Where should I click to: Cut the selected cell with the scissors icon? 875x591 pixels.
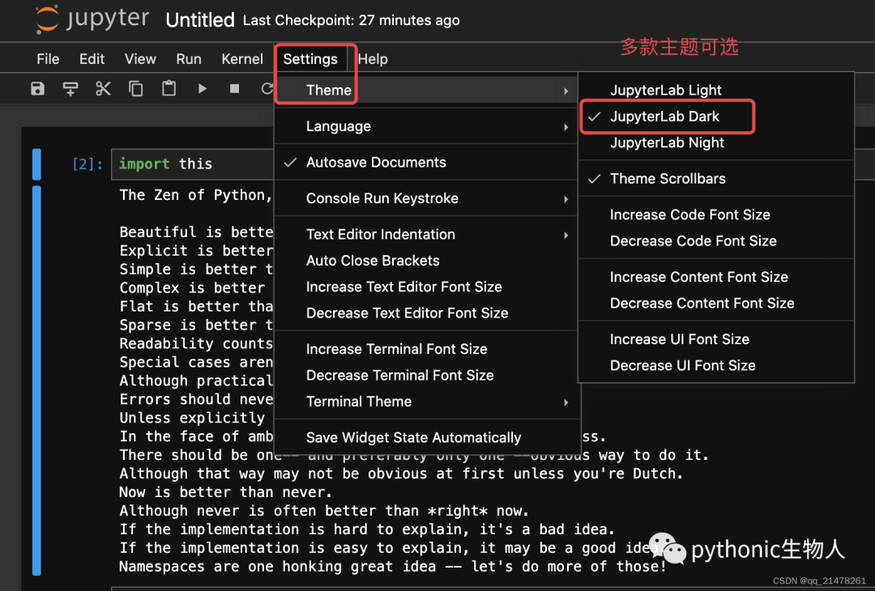pyautogui.click(x=103, y=89)
